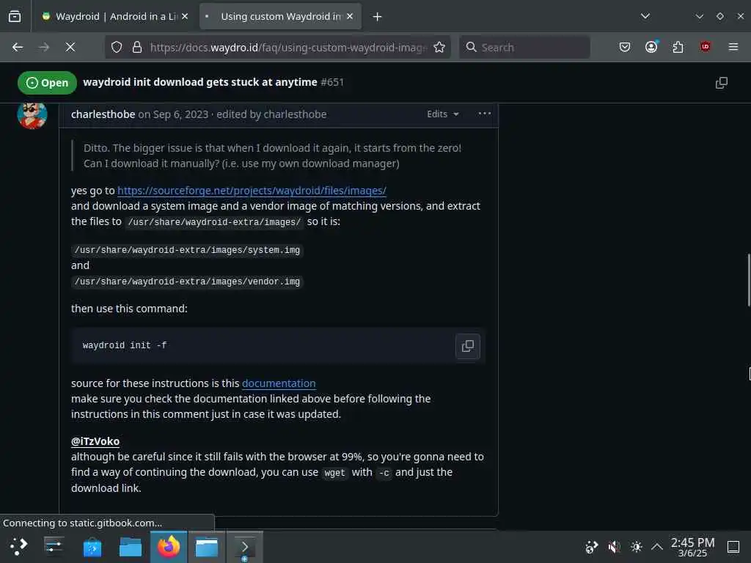Open the screen brightness tray icon

point(636,547)
